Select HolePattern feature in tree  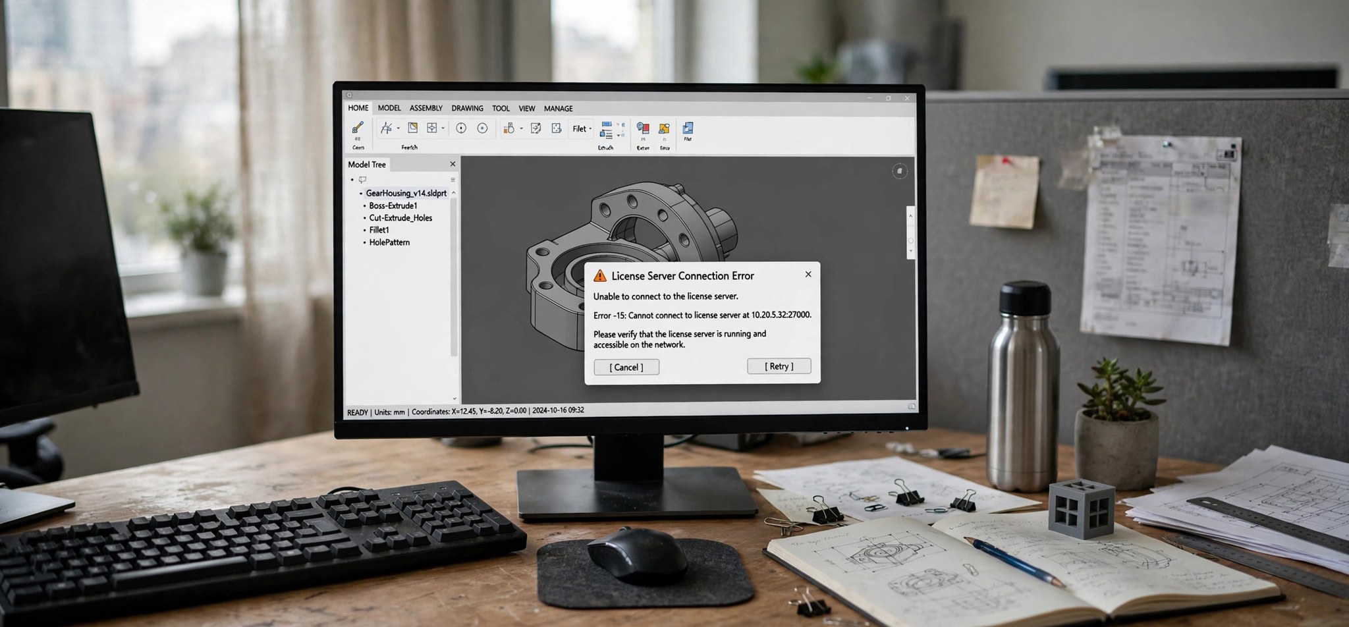click(389, 242)
